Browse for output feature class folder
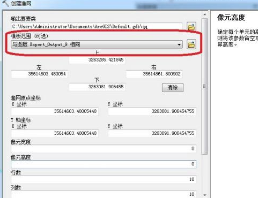This screenshot has height=198, width=258. [x=191, y=27]
